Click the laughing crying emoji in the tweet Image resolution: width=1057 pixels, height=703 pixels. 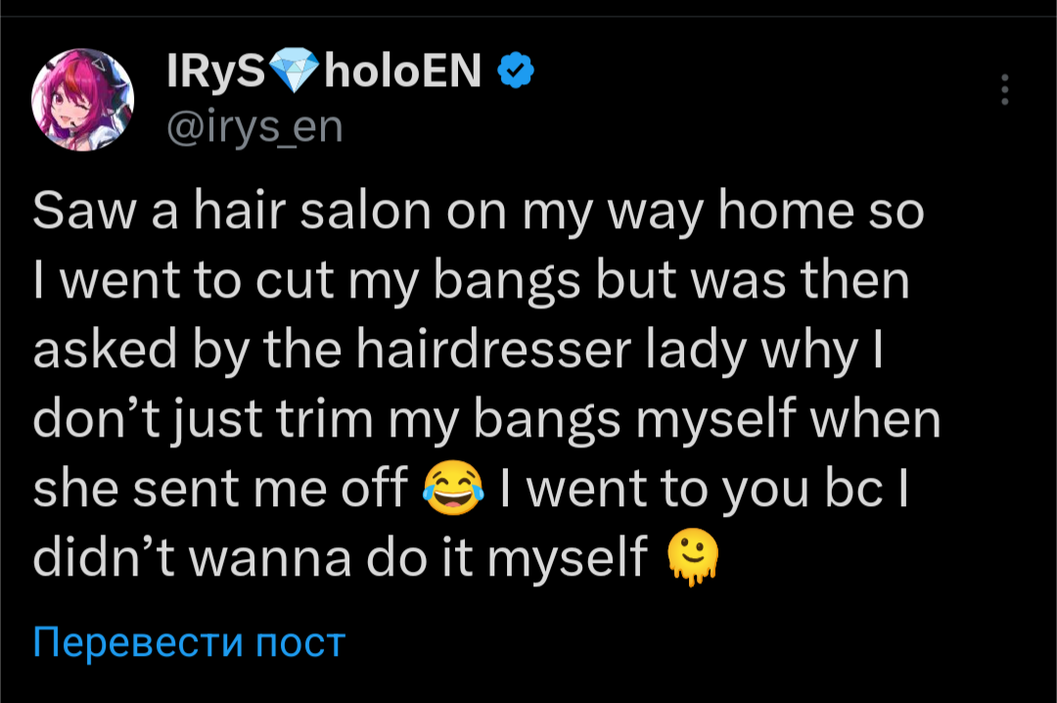pyautogui.click(x=453, y=489)
